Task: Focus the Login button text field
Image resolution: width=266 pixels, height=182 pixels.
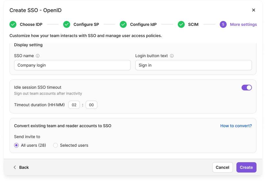Action: coord(193,65)
